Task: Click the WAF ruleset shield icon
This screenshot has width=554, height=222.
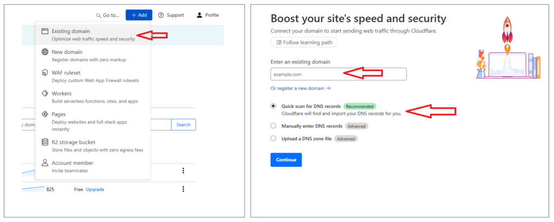Action: [x=45, y=73]
